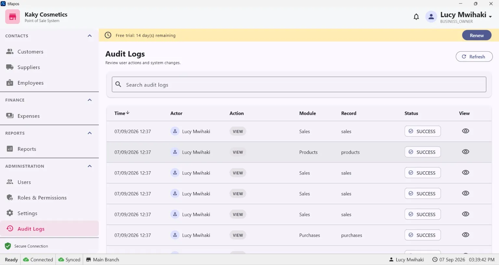Image resolution: width=499 pixels, height=265 pixels.
Task: Open Expenses in the sidebar
Action: click(x=49, y=116)
